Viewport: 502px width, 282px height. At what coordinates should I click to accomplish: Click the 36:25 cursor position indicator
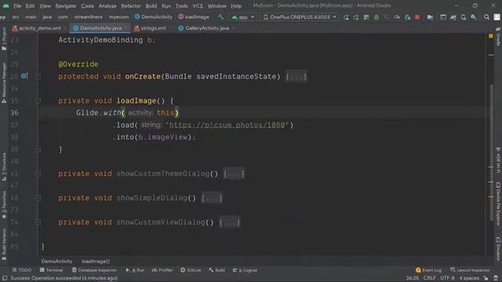click(413, 278)
